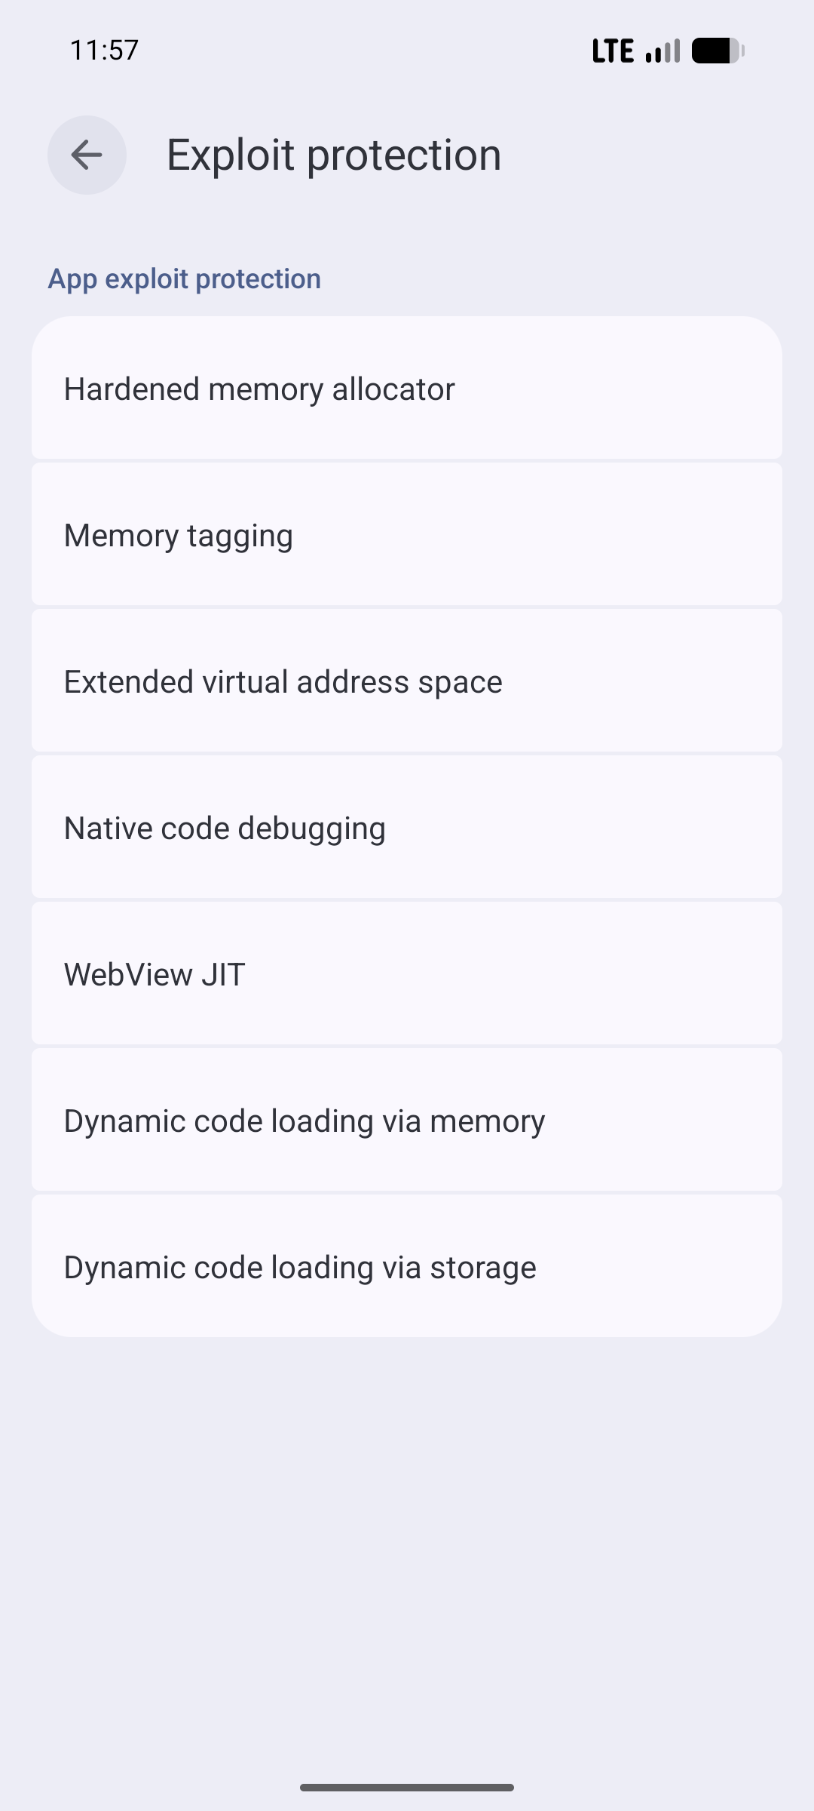The height and width of the screenshot is (1811, 814).
Task: Tap the home gesture navigation bar
Action: 407,1787
